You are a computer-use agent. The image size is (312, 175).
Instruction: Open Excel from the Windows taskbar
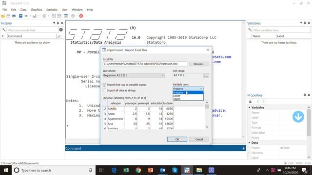click(126, 170)
